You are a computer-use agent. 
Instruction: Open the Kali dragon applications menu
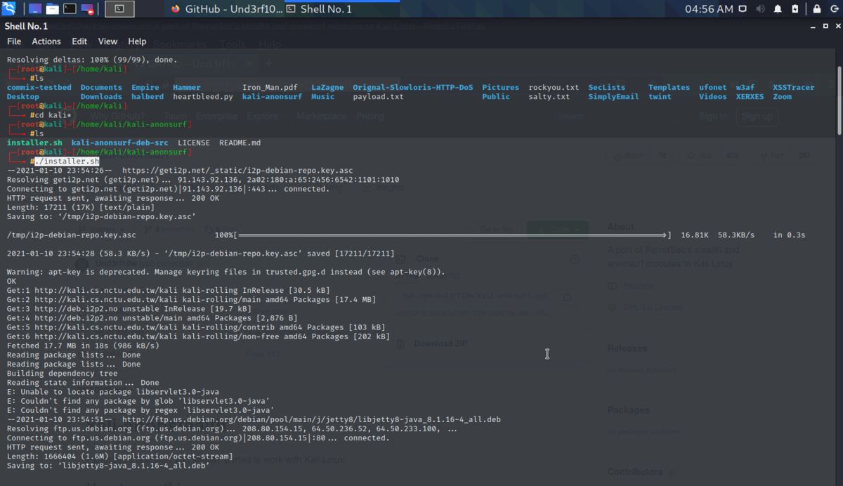10,9
